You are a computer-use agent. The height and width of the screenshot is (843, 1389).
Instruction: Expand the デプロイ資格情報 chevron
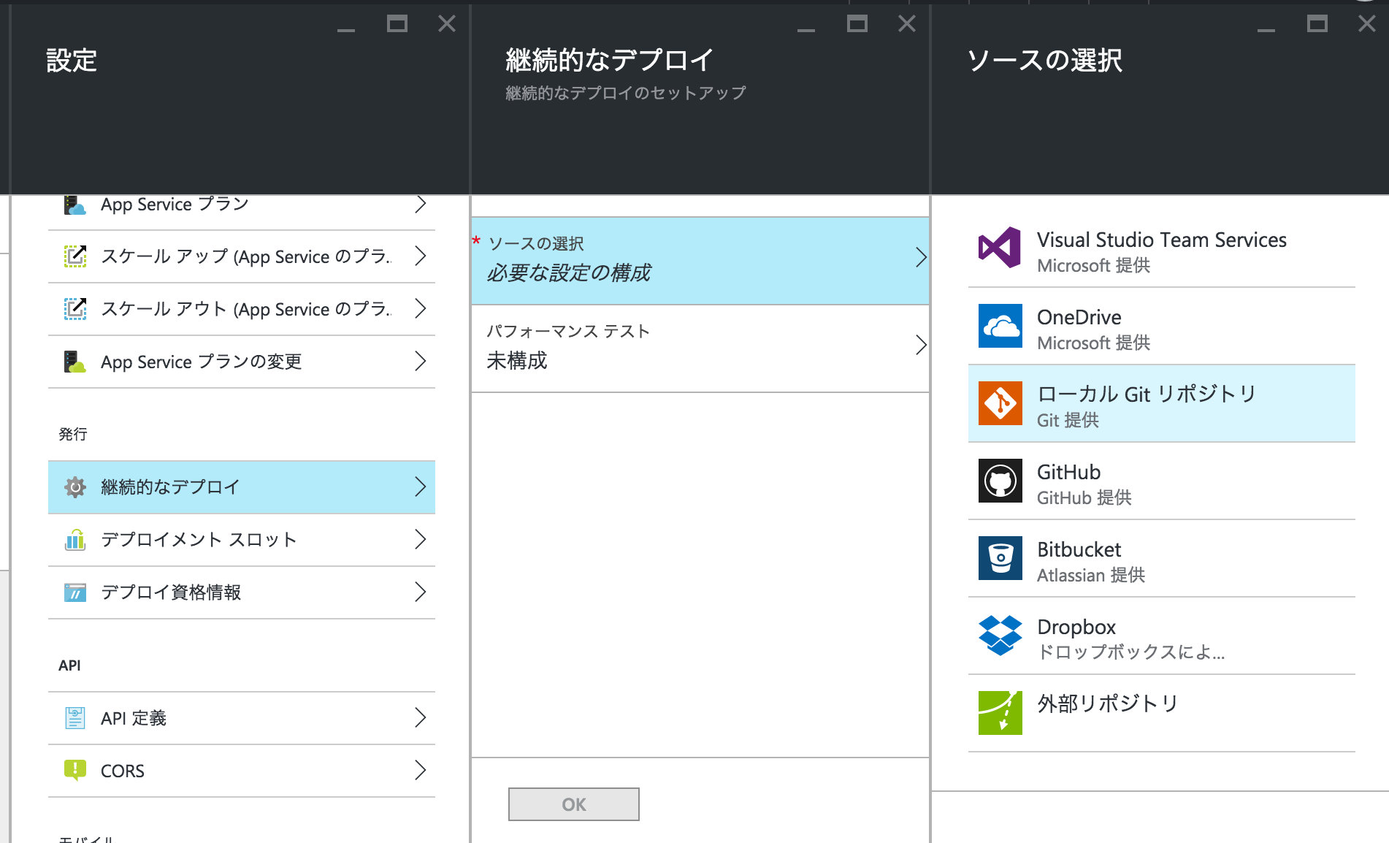tap(420, 592)
